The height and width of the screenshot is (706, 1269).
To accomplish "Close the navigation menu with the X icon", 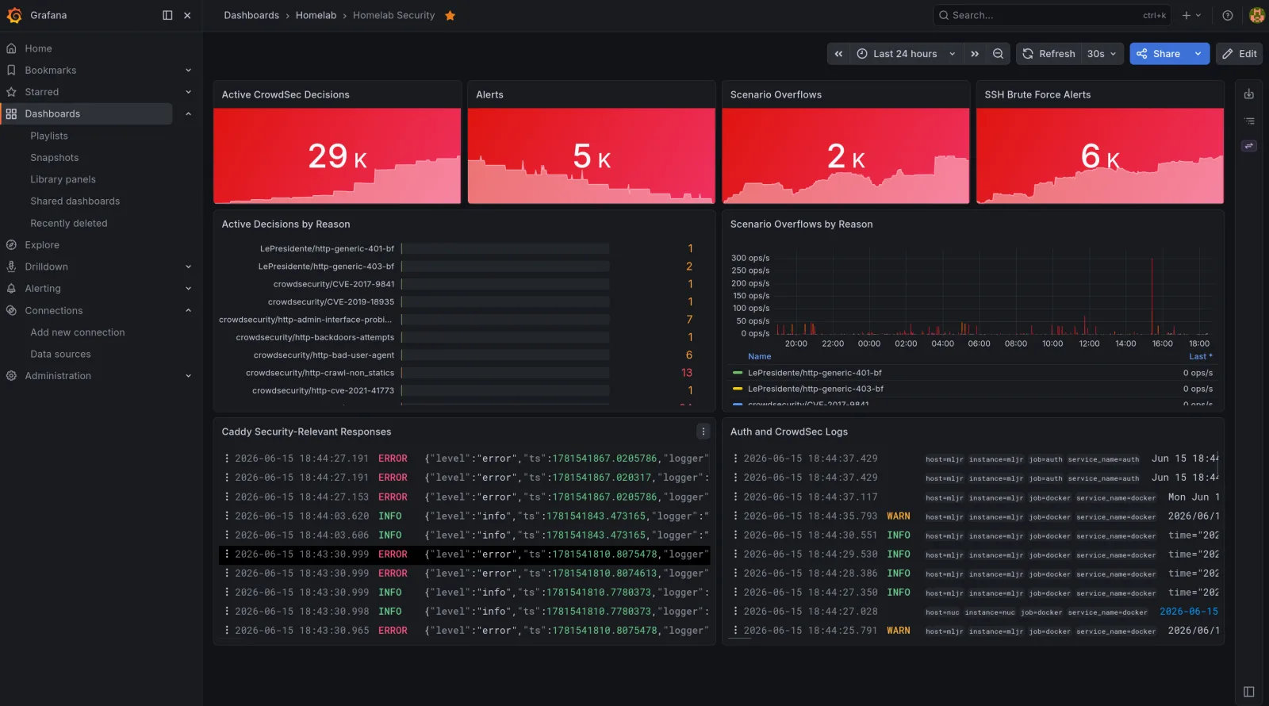I will coord(187,15).
